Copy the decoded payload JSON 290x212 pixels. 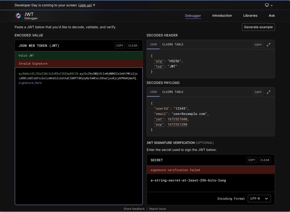[x=258, y=92]
